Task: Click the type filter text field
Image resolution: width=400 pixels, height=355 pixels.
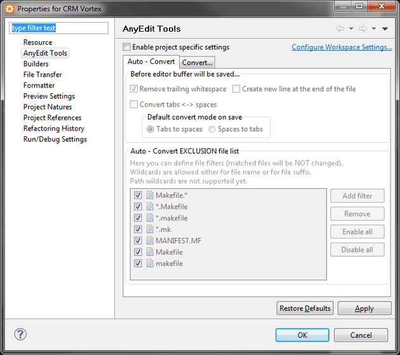Action: coord(58,28)
